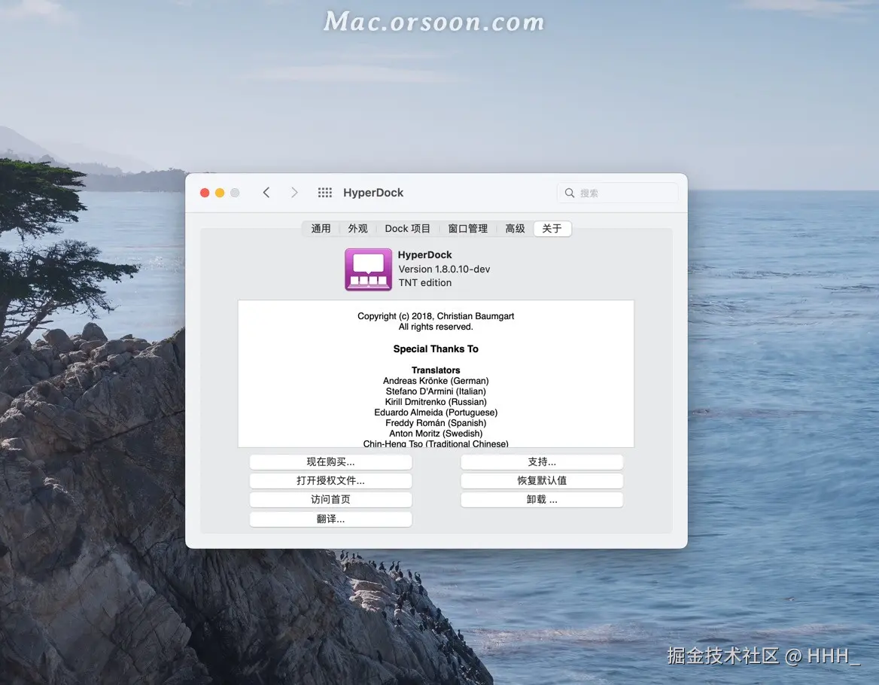
Task: Go back with the left chevron
Action: (x=266, y=193)
